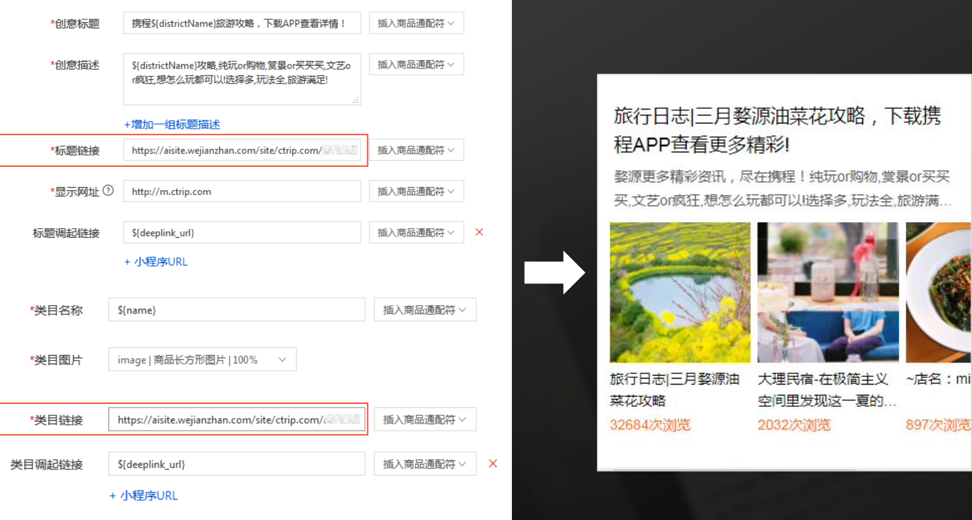The height and width of the screenshot is (520, 972).
Task: Click the 小程序URL link under 标题调起链接
Action: click(x=156, y=262)
